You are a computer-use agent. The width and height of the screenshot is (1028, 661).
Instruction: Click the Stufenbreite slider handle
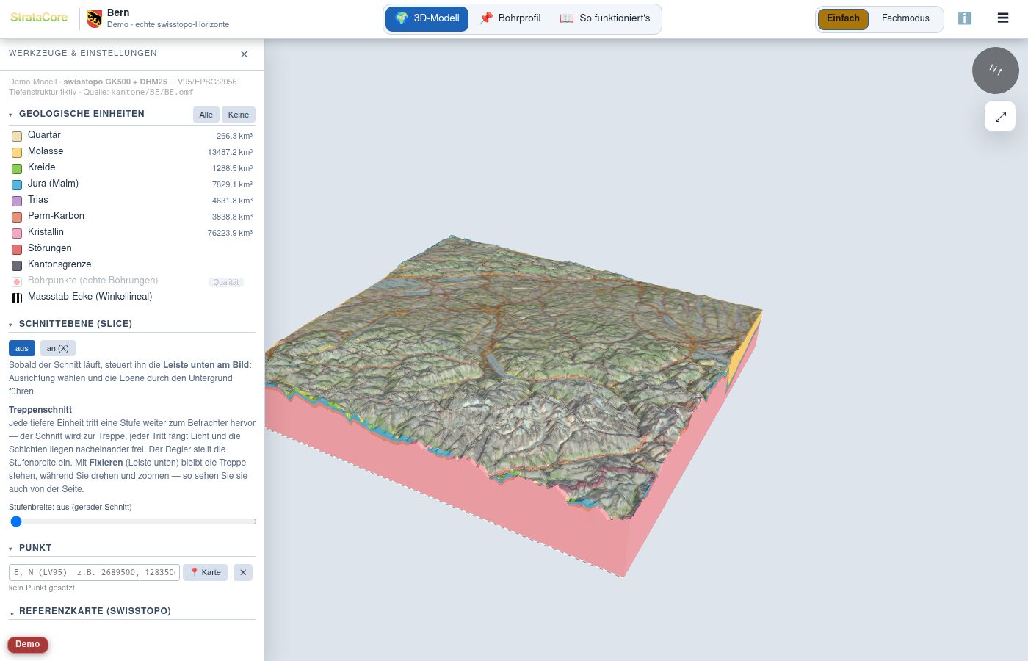point(16,521)
